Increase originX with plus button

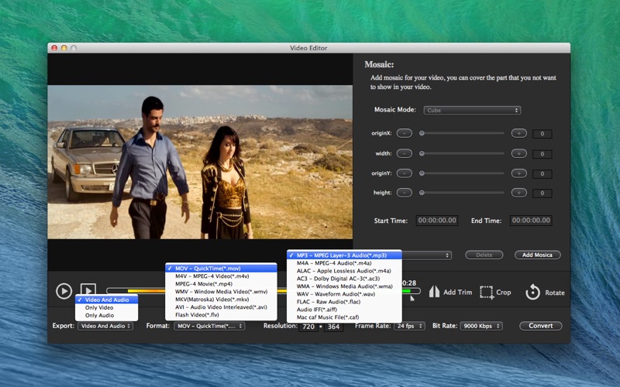coord(518,133)
